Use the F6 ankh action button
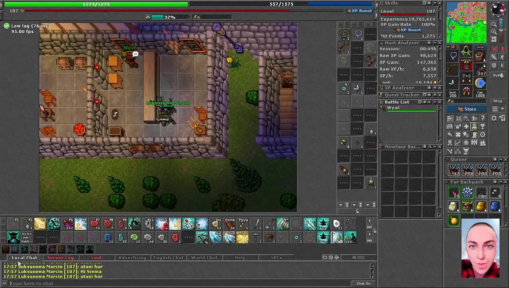 pos(80,224)
